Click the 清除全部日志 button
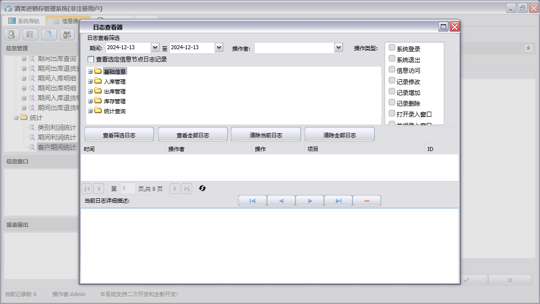The width and height of the screenshot is (540, 304). point(339,135)
